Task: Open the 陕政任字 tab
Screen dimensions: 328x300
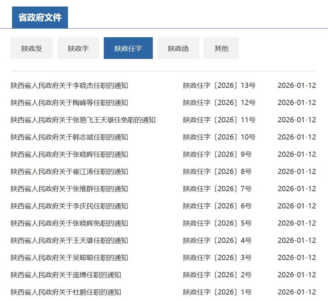Action: pos(128,48)
